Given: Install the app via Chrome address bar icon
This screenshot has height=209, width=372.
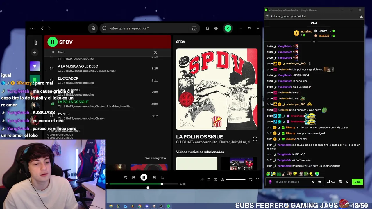Looking at the screenshot, I should [361, 16].
